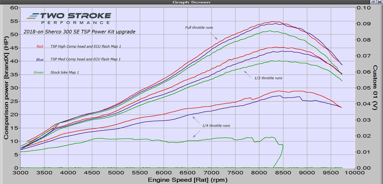Select 'TSP Med Comp head and ECU flash Map 1'
The width and height of the screenshot is (383, 184).
click(x=85, y=59)
